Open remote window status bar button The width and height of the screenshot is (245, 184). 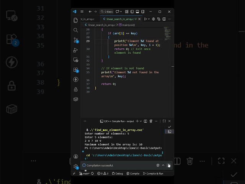click(x=74, y=174)
